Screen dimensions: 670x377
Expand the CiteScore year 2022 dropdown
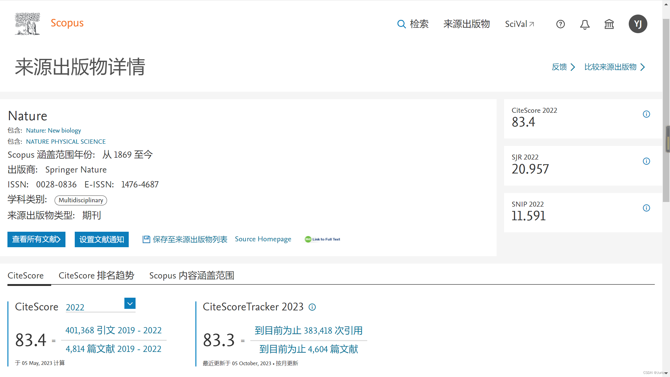[130, 304]
